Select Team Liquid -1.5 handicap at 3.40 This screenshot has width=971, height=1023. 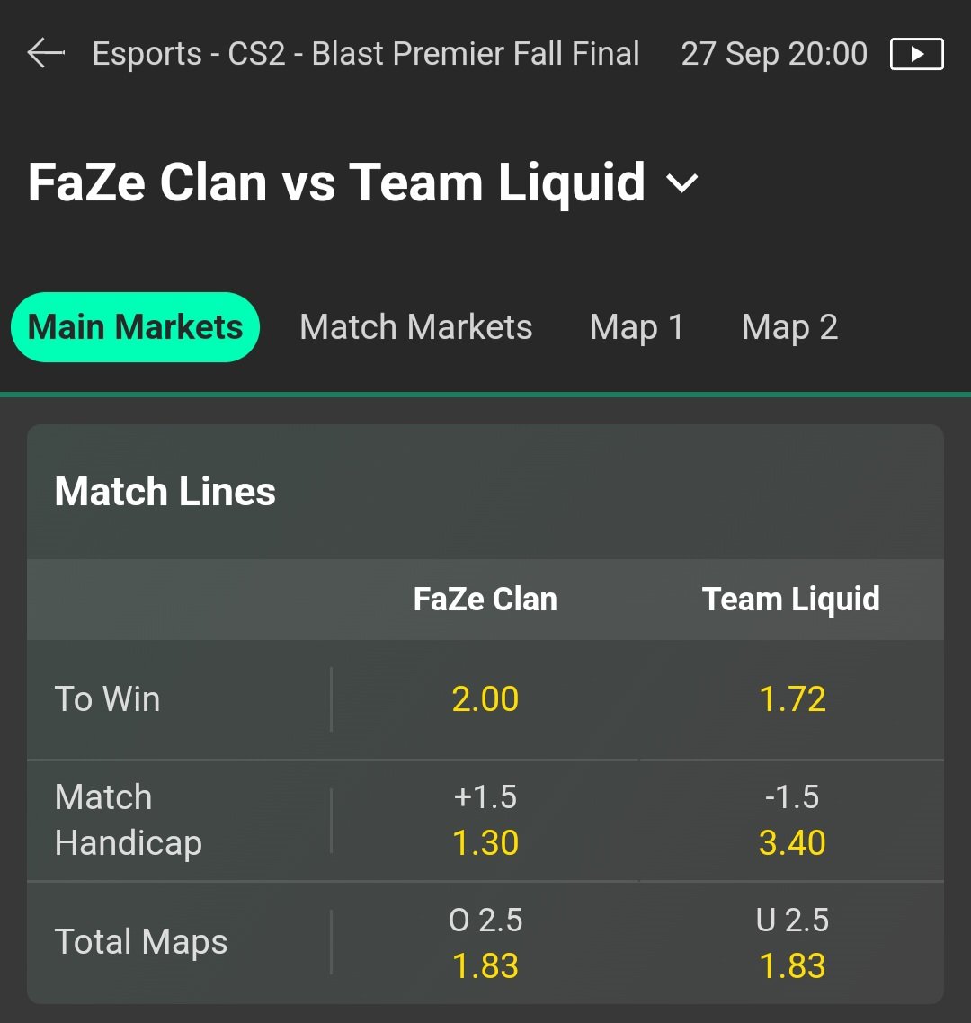coord(792,820)
